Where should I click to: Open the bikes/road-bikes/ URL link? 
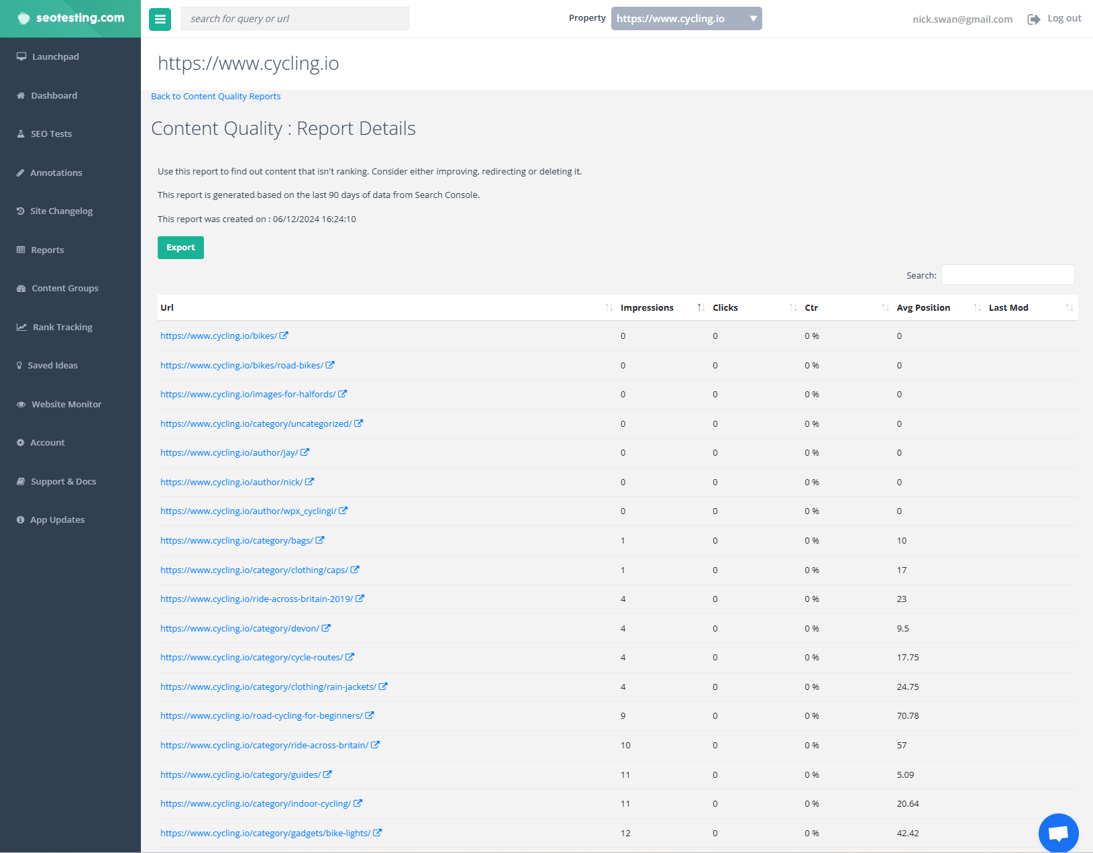click(242, 365)
